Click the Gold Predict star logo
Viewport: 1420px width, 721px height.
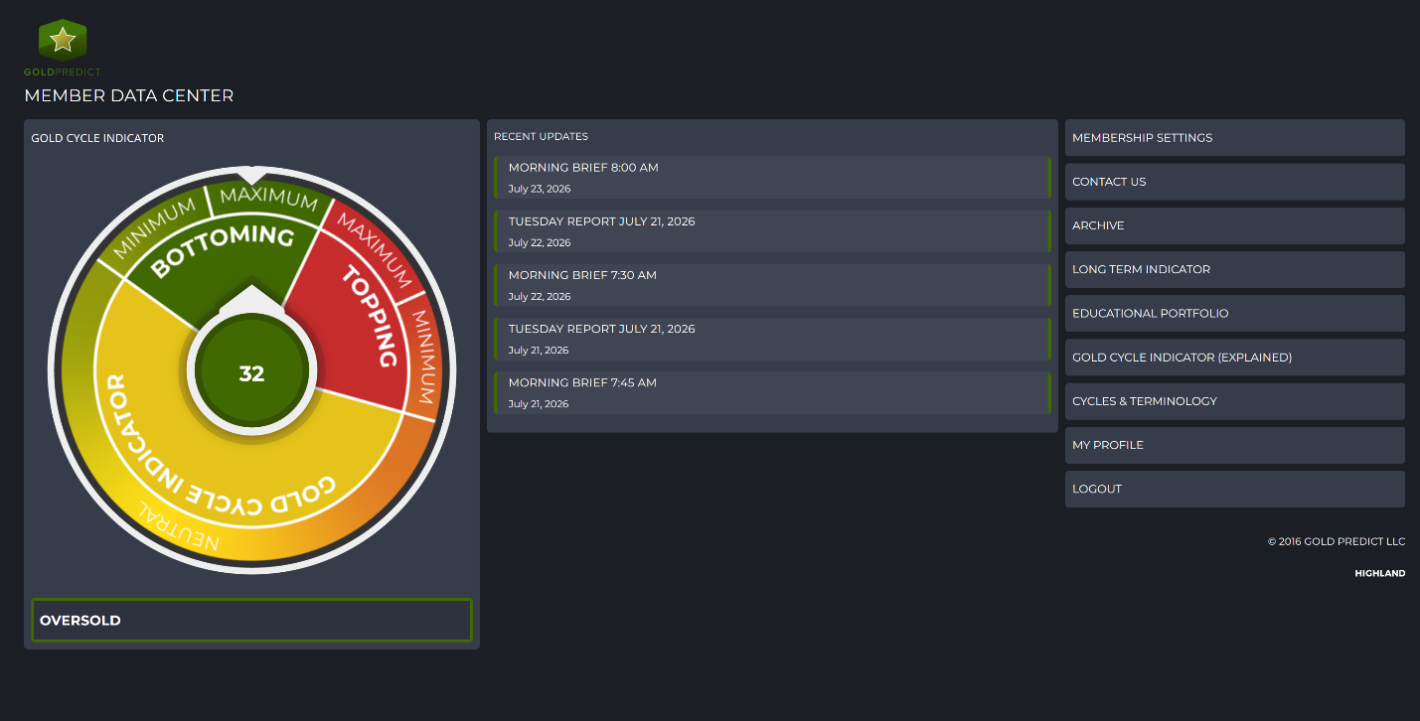click(63, 41)
